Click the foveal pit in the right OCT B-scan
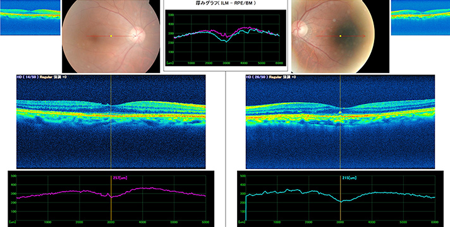The width and height of the screenshot is (450, 227). [341, 109]
